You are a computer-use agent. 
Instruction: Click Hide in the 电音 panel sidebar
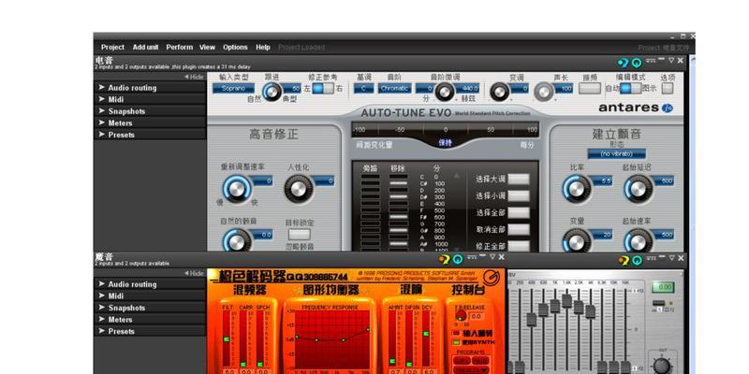[x=195, y=77]
